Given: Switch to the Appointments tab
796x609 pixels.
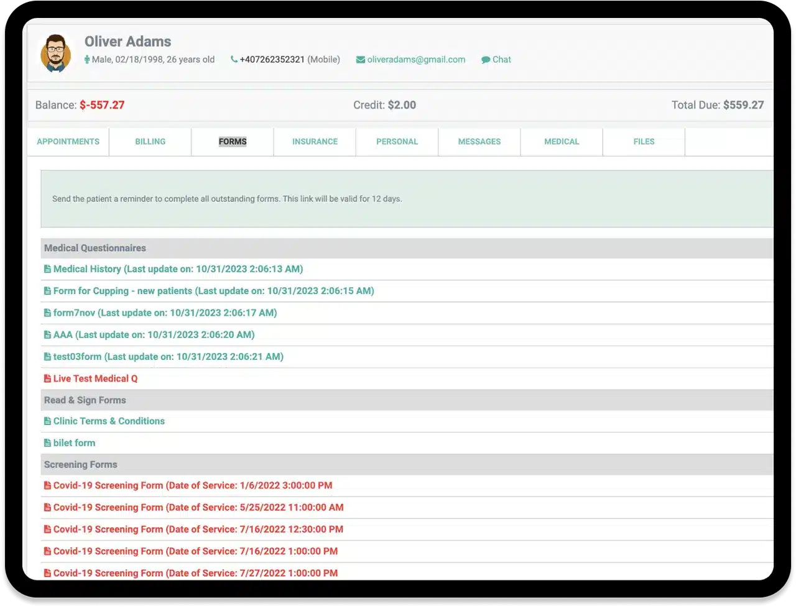Looking at the screenshot, I should click(68, 142).
